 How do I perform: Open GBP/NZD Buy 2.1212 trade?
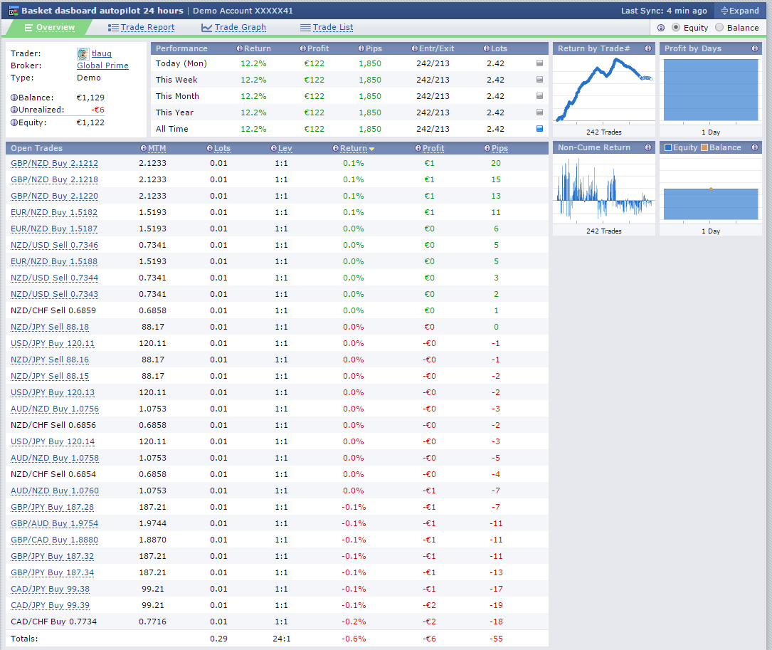coord(54,163)
